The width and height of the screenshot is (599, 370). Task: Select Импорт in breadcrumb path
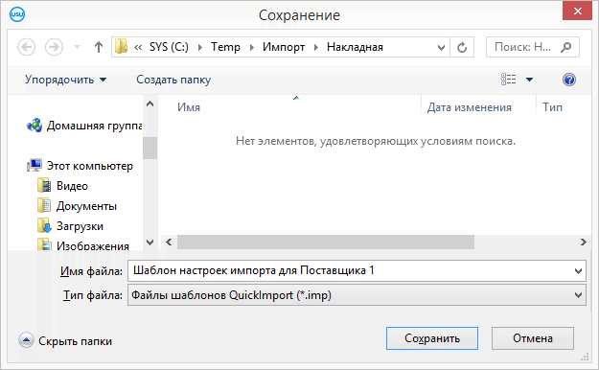284,47
